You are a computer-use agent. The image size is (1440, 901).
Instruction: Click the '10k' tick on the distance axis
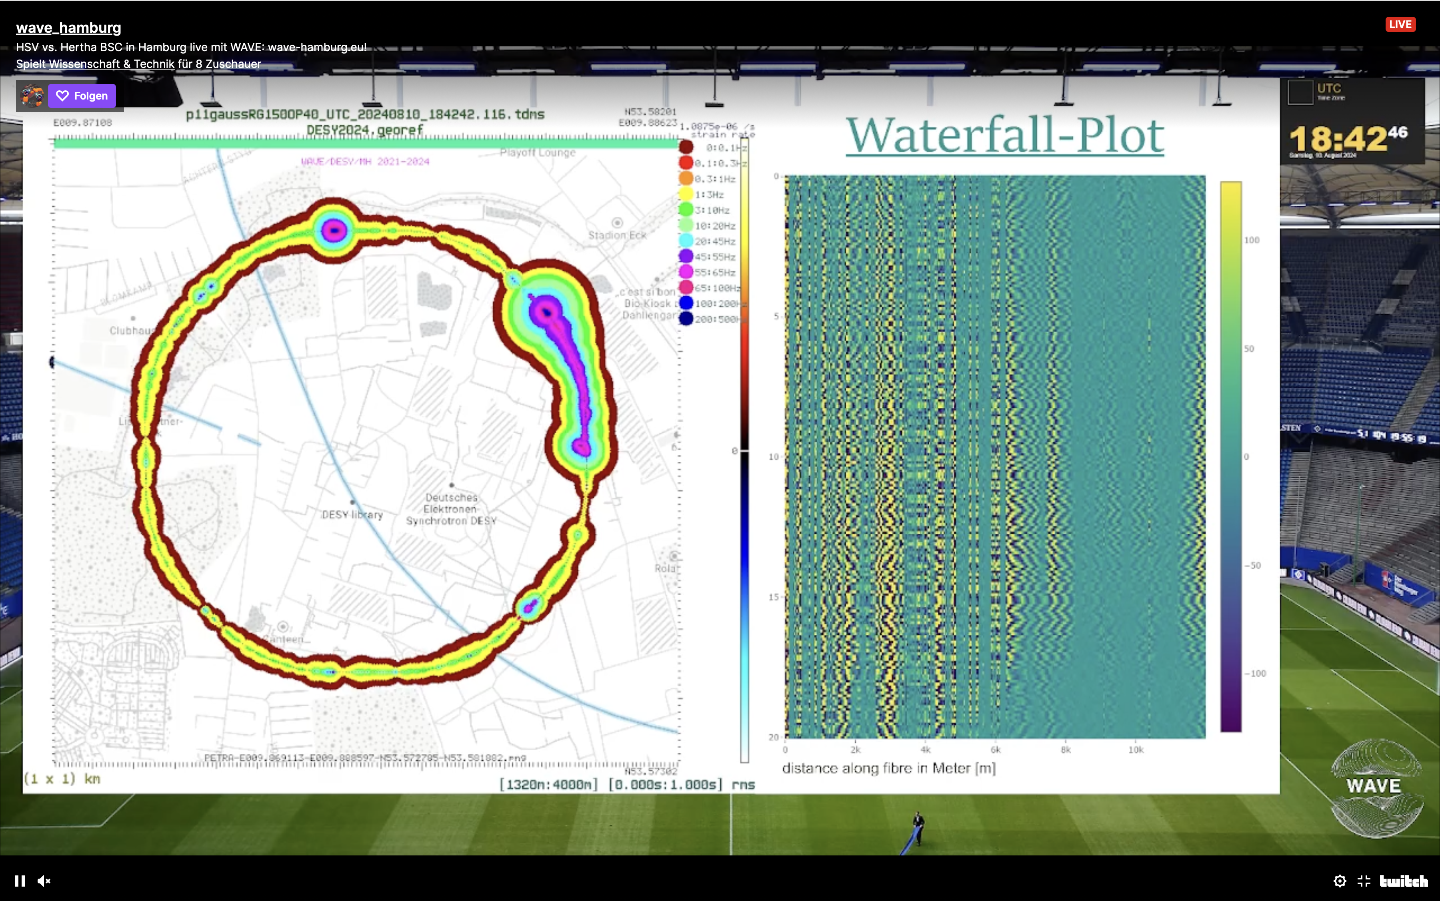click(x=1135, y=750)
